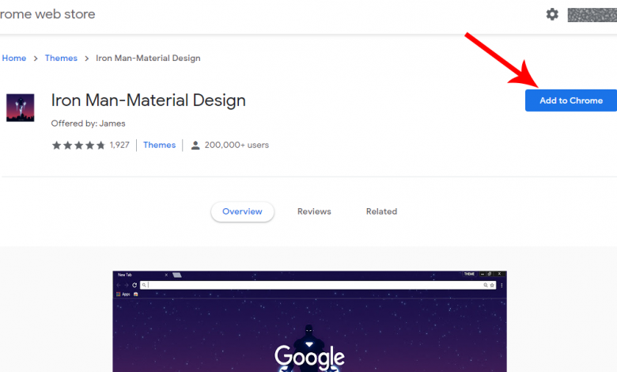Click the Offered by: James text
The height and width of the screenshot is (372, 617).
tap(88, 123)
